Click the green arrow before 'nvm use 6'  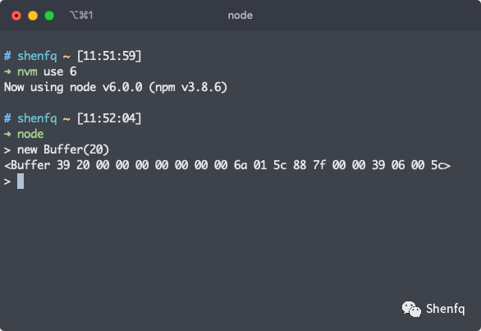[x=7, y=71]
